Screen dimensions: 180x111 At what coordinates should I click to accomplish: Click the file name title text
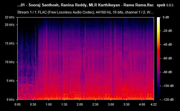click(x=85, y=5)
